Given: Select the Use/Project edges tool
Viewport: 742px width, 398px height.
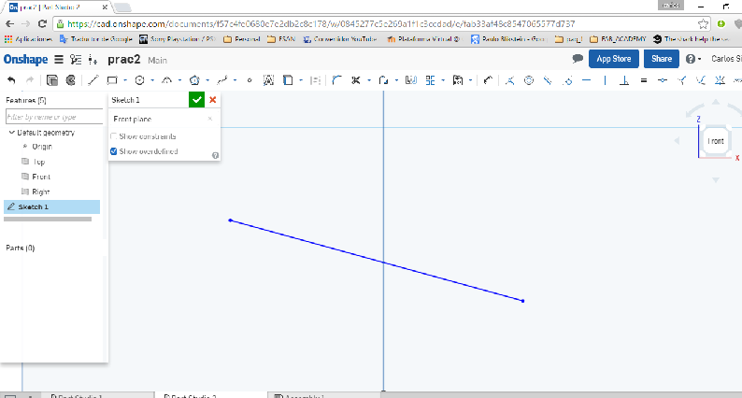Looking at the screenshot, I should click(x=288, y=80).
